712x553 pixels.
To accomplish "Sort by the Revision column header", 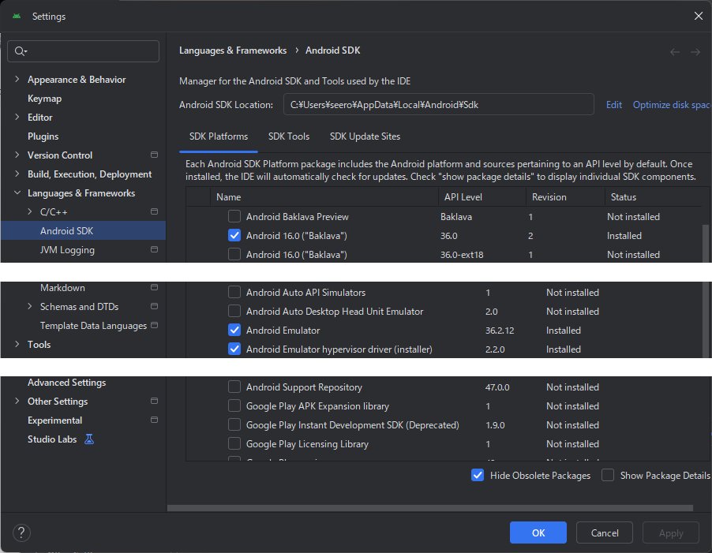I will [x=565, y=197].
